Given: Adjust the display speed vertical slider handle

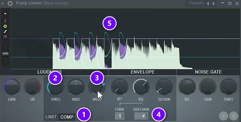Looking at the screenshot, I should [5, 54].
